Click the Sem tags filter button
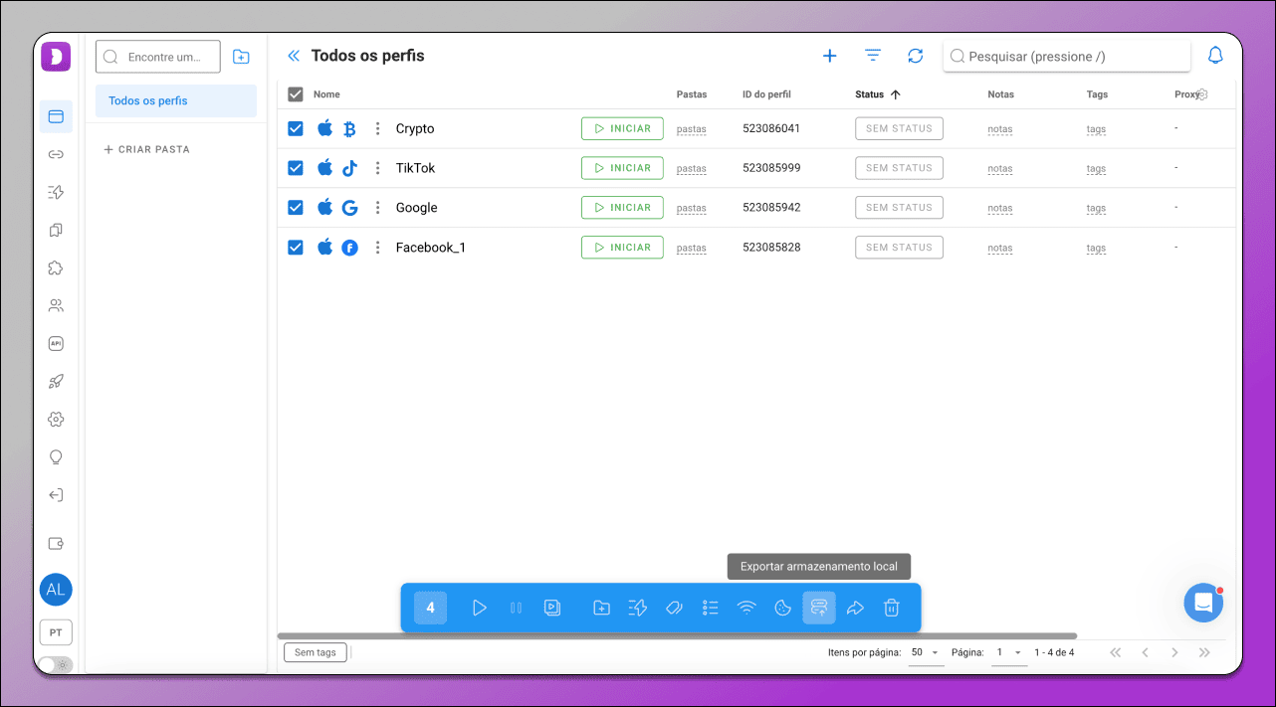Image resolution: width=1276 pixels, height=707 pixels. [x=316, y=652]
